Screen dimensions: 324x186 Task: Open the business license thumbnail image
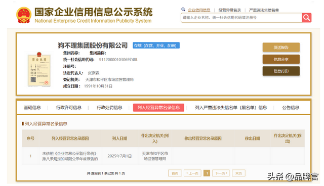[x=39, y=69]
